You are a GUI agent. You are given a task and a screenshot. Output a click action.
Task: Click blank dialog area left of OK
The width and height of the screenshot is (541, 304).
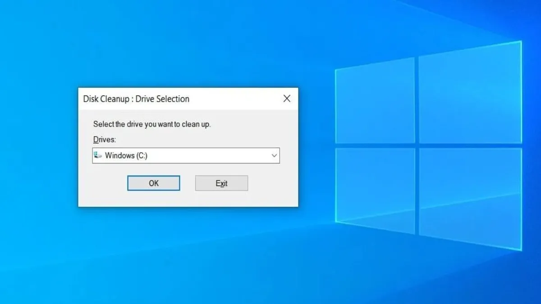103,184
